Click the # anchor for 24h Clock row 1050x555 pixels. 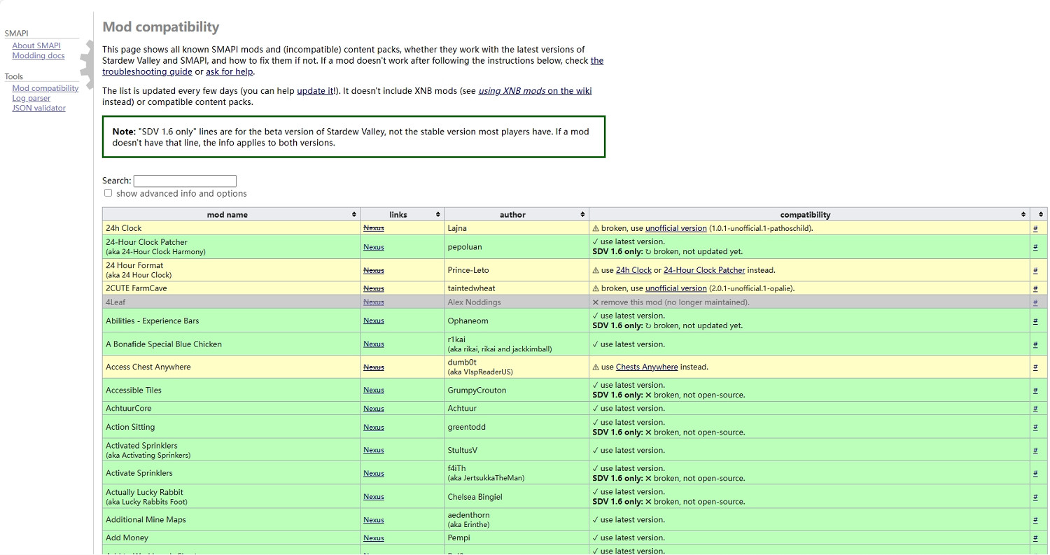pos(1035,228)
